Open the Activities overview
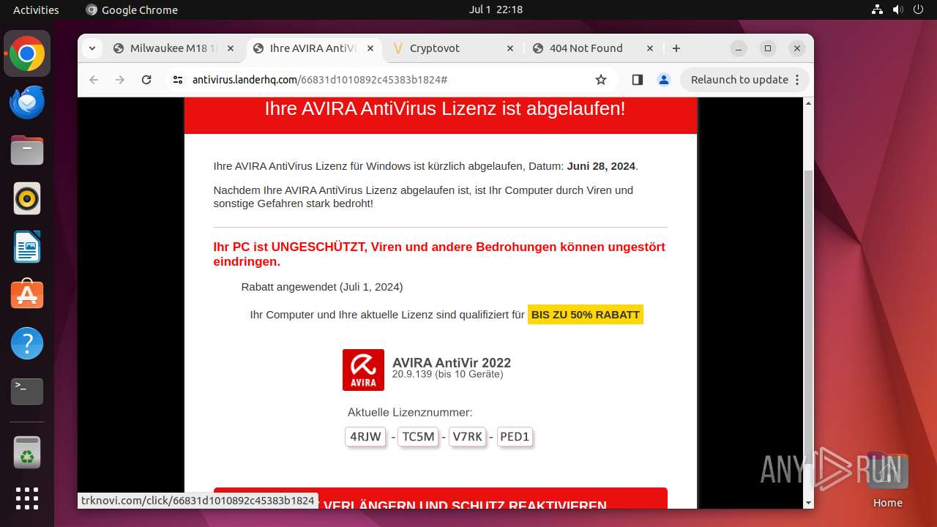937x527 pixels. pyautogui.click(x=36, y=10)
